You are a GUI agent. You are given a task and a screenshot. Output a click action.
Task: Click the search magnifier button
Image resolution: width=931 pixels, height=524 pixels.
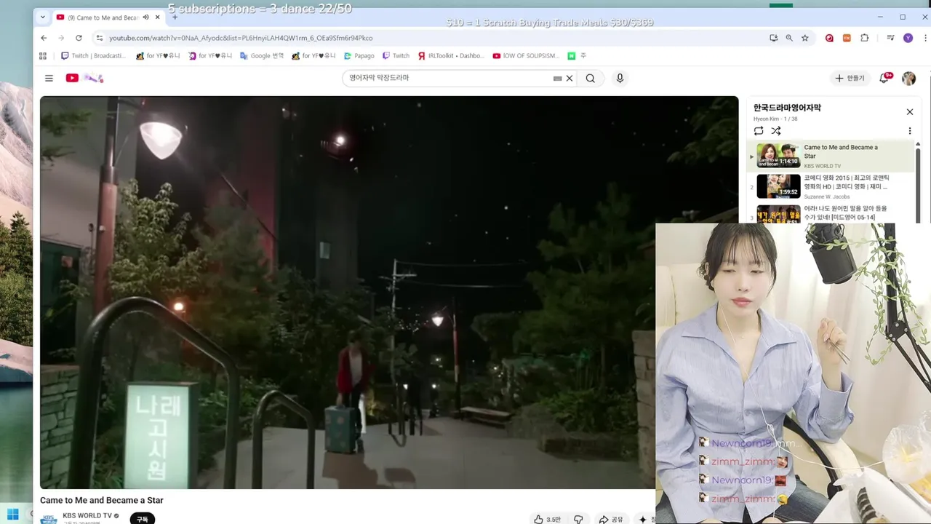point(591,78)
